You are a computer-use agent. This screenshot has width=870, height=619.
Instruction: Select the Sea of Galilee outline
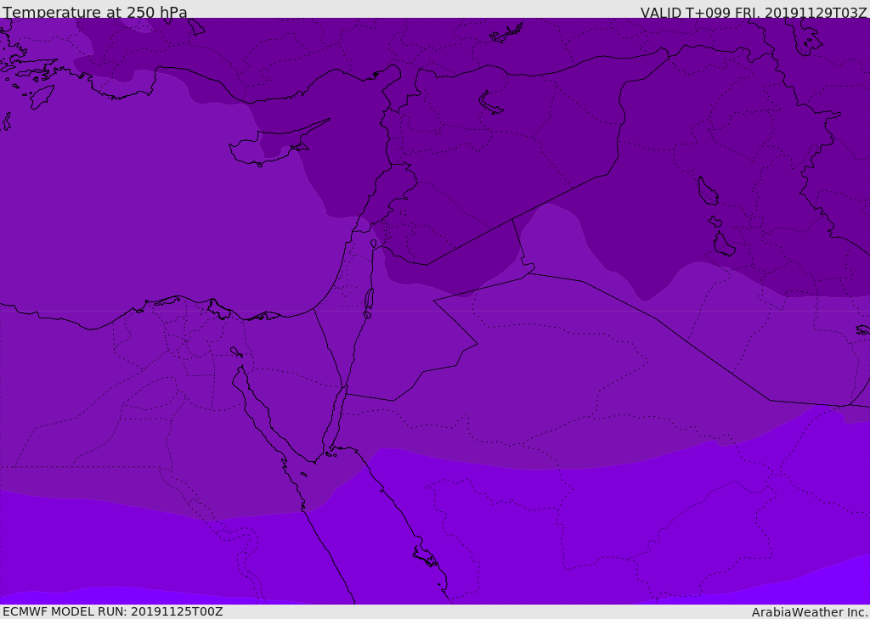[373, 244]
